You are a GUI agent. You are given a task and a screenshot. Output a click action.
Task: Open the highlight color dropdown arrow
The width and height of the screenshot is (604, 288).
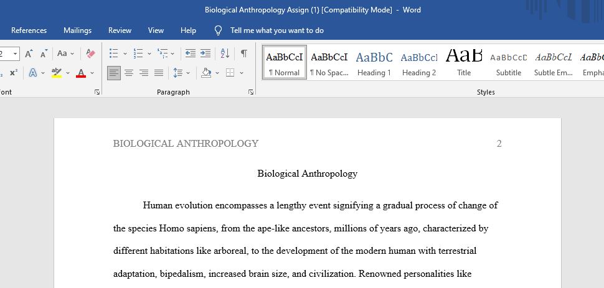67,72
